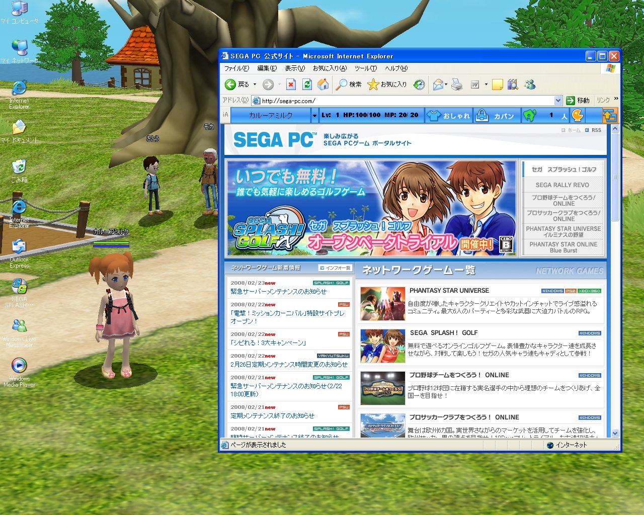The image size is (644, 515).
Task: Open the History toolbar icon
Action: coord(419,84)
